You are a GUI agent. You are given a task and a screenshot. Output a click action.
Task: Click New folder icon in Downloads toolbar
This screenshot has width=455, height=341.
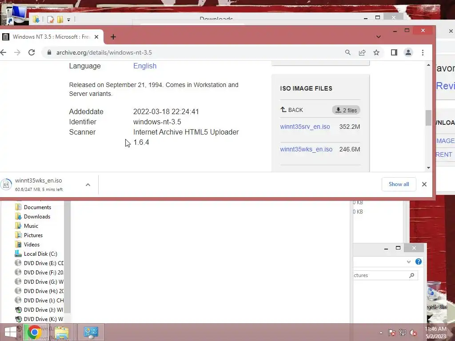tap(60, 20)
